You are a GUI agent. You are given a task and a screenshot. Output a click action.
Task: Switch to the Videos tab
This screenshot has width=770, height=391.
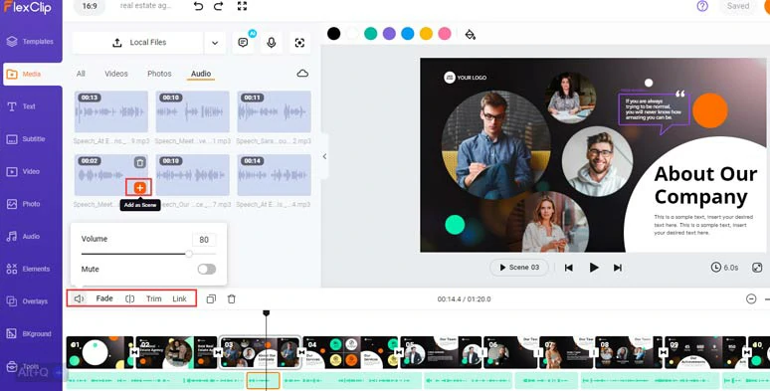[x=115, y=74]
